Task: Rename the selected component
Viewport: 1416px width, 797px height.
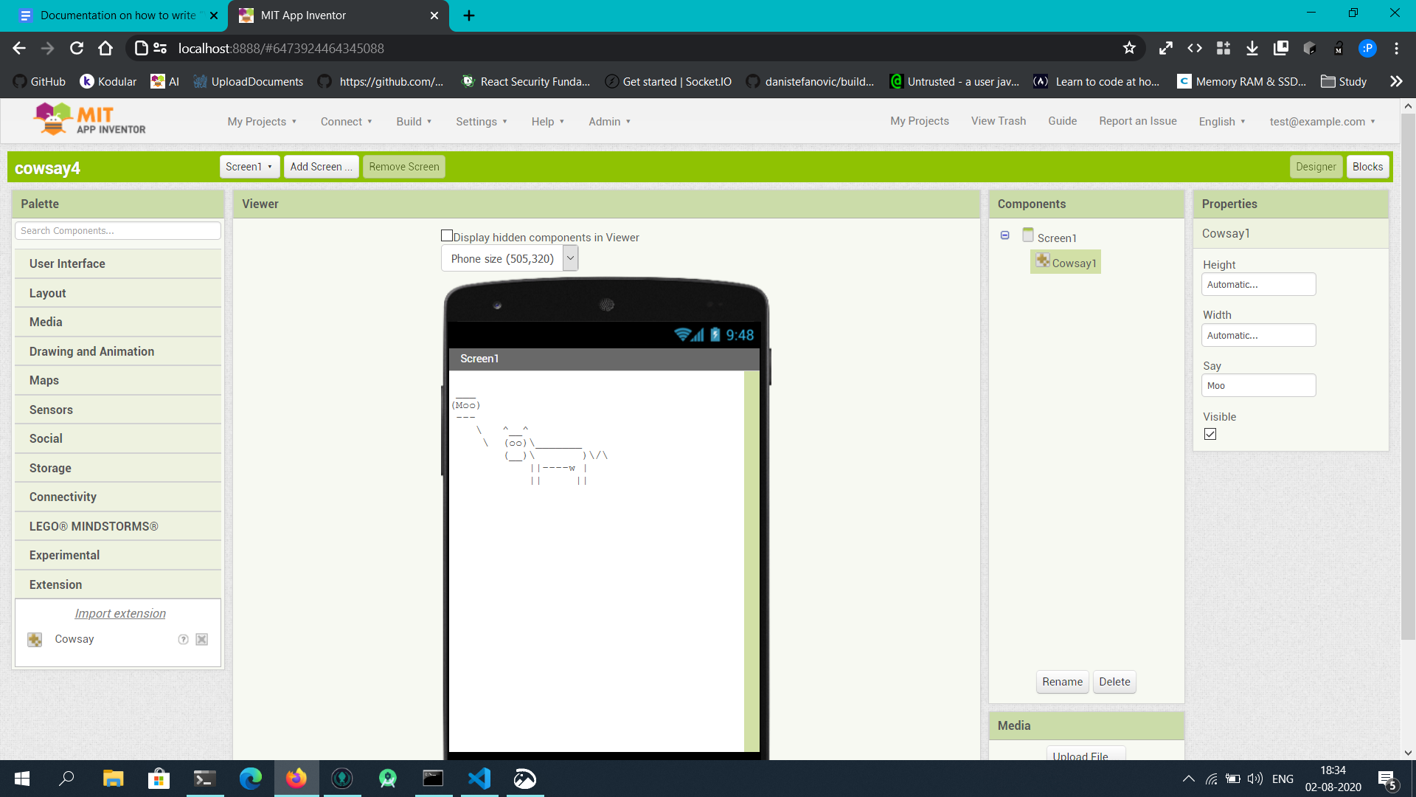Action: pyautogui.click(x=1062, y=682)
